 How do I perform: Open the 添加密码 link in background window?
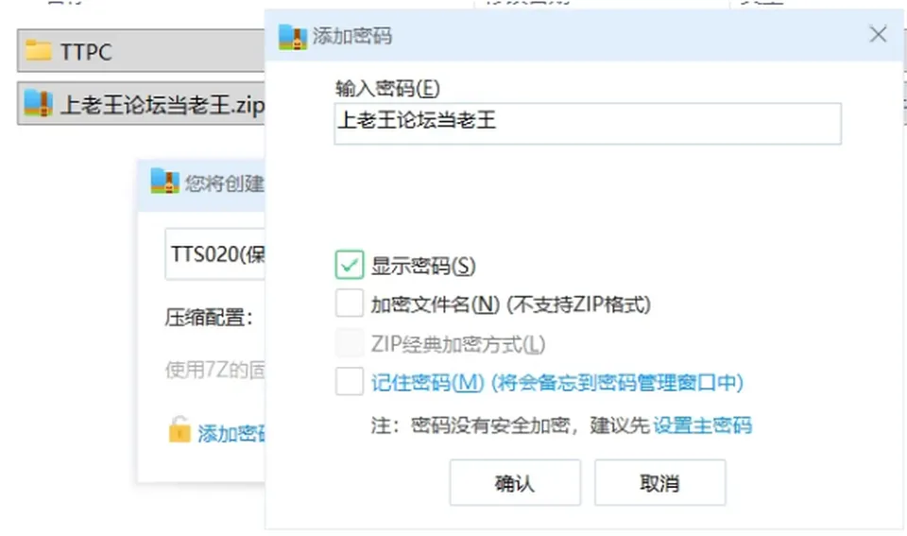pos(231,433)
